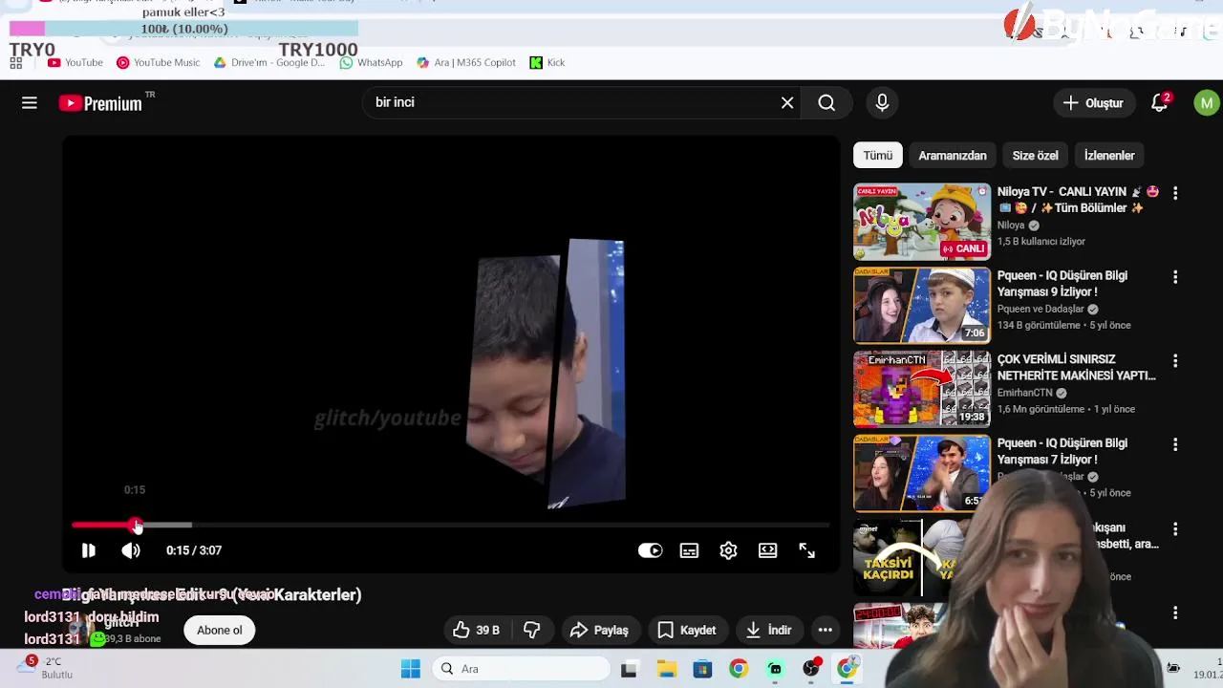
Task: Open Niloya TV live thumbnail
Action: 922,222
